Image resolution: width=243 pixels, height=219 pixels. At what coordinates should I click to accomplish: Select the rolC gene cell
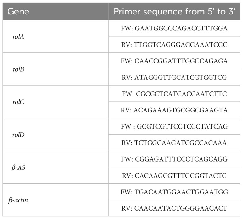pos(55,102)
